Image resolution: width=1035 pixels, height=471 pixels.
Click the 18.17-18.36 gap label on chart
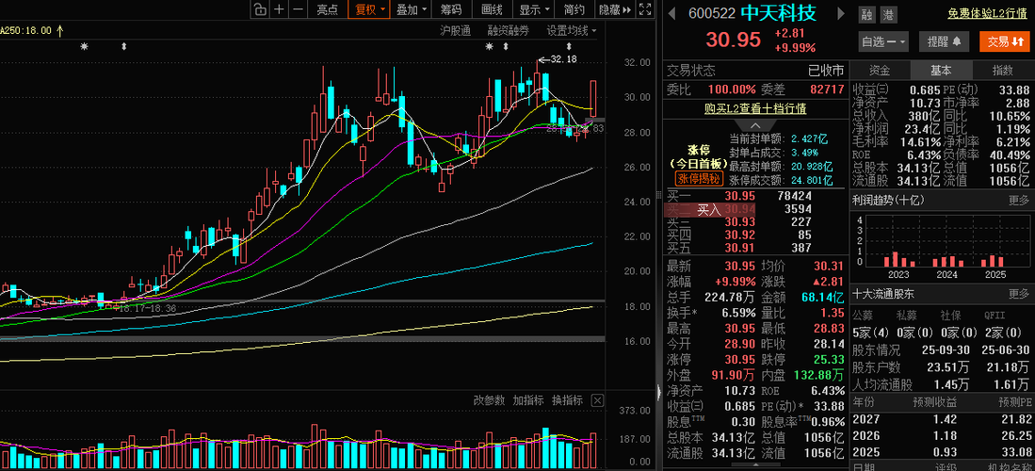[149, 308]
